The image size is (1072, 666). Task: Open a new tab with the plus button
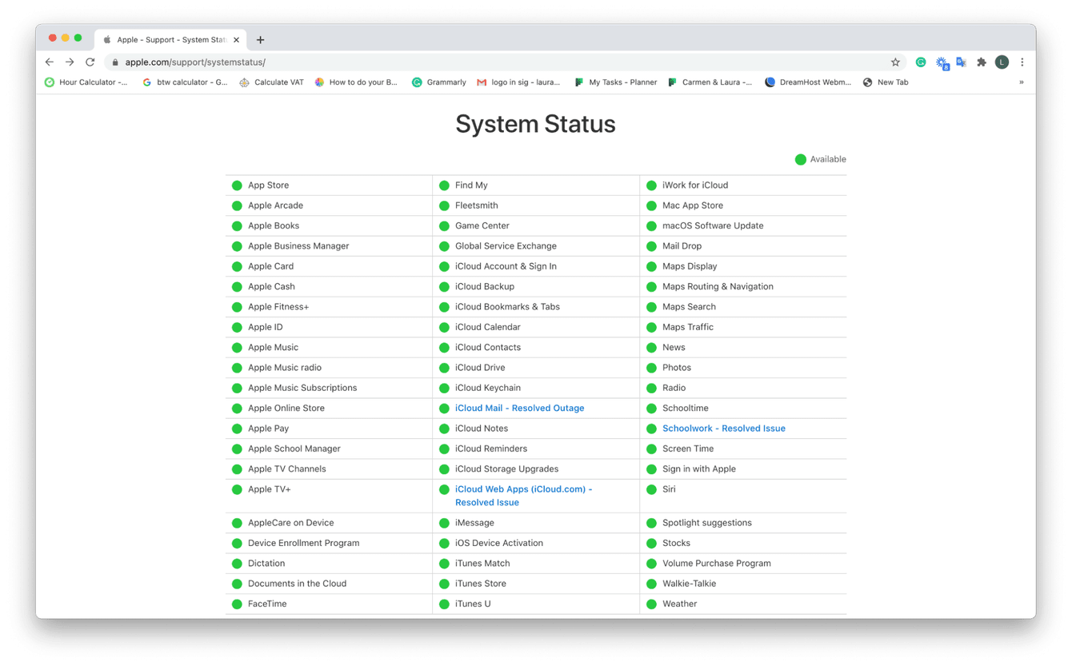point(261,39)
